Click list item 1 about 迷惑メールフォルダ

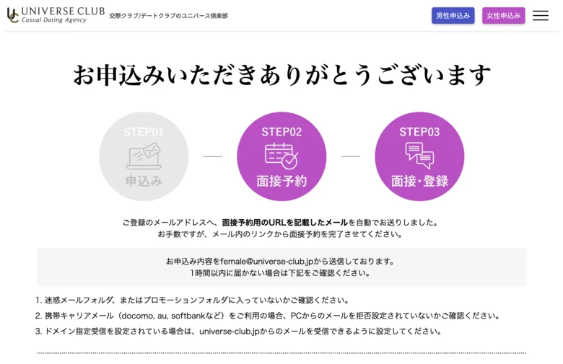point(192,300)
